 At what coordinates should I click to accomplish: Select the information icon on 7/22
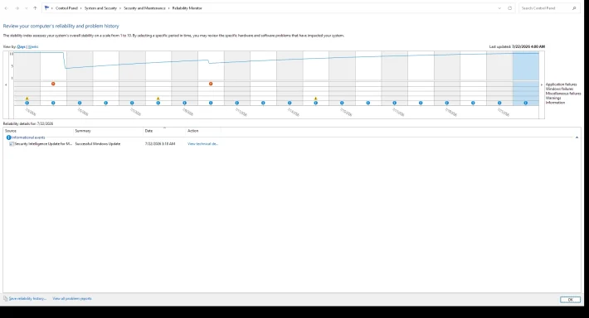click(x=525, y=103)
